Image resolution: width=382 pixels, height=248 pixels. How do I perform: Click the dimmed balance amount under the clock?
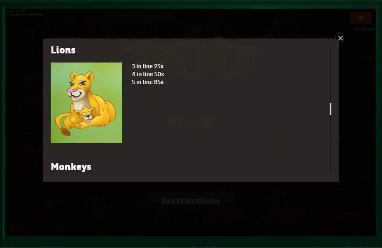point(357,57)
